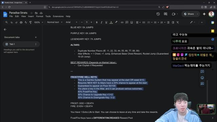Image resolution: width=217 pixels, height=122 pixels.
Task: Open the highlight color picker
Action: 116,22
